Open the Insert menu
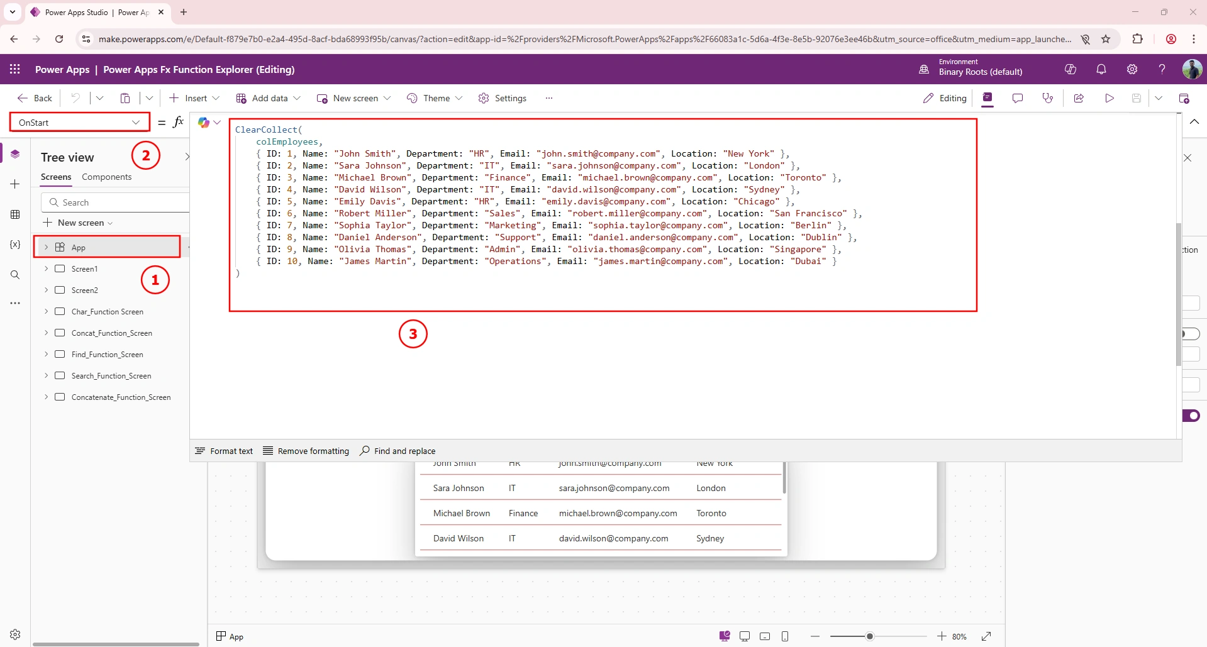 click(x=194, y=98)
